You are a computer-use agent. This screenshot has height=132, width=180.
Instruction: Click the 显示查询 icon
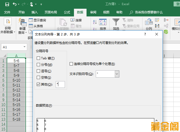point(31,20)
